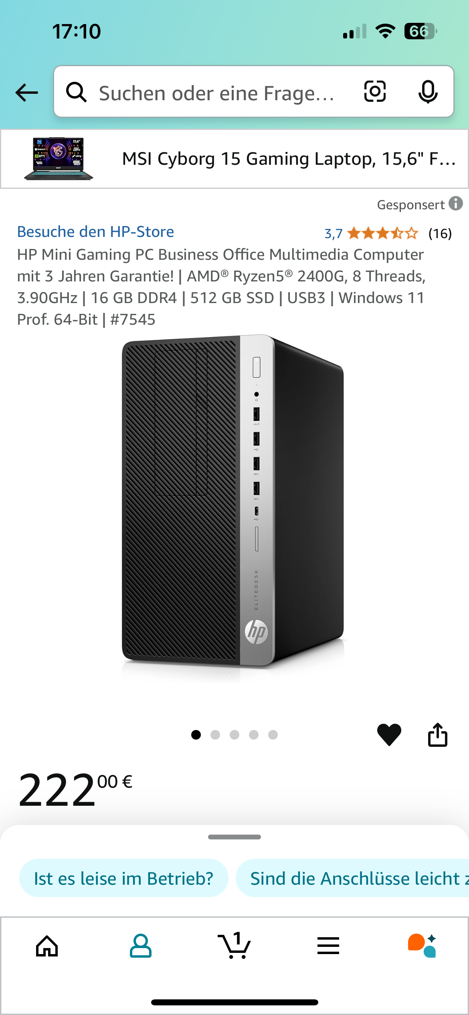Tap MSI laptop thumbnail image
Viewport: 469px width, 1015px height.
(59, 159)
